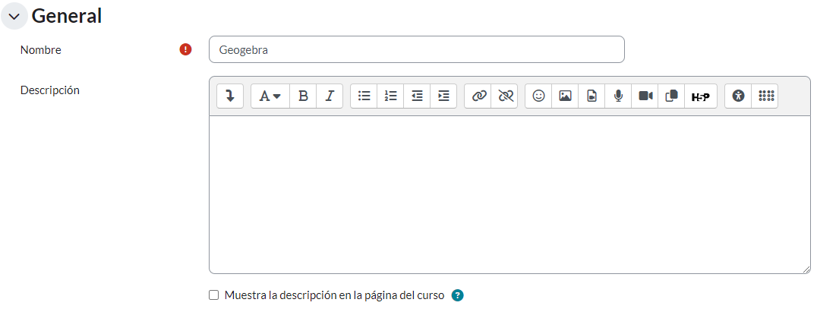Insert H5P content
The image size is (817, 312).
pos(700,96)
